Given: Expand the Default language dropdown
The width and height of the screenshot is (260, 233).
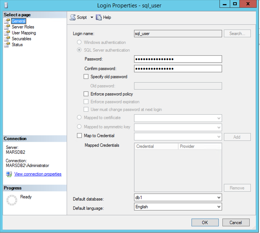Looking at the screenshot, I should point(219,207).
